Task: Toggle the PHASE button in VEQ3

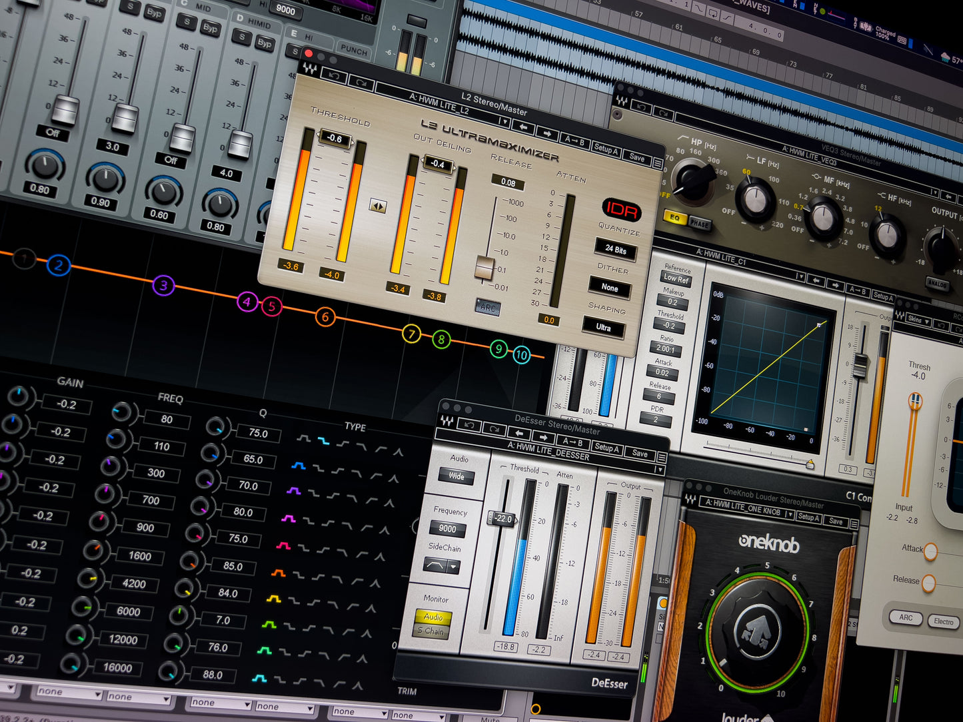Action: 699,223
